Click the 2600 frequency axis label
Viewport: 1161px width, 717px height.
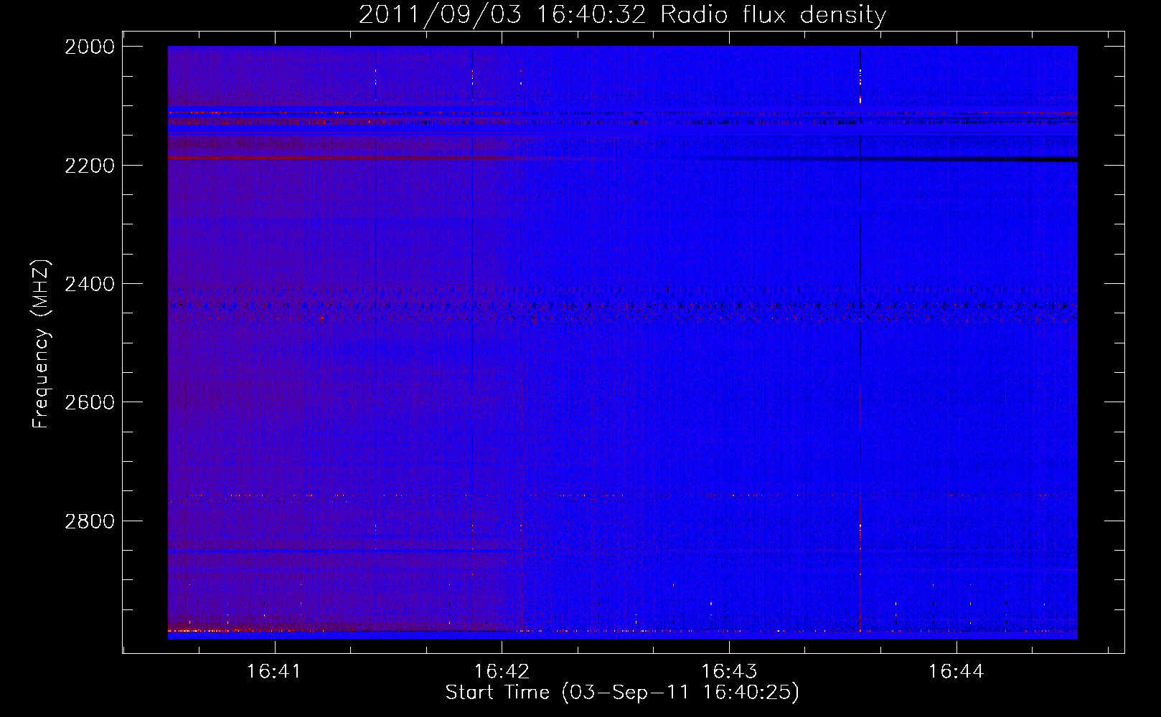click(x=90, y=402)
